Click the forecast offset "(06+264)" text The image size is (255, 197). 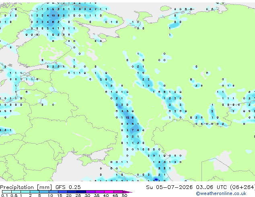click(242, 187)
